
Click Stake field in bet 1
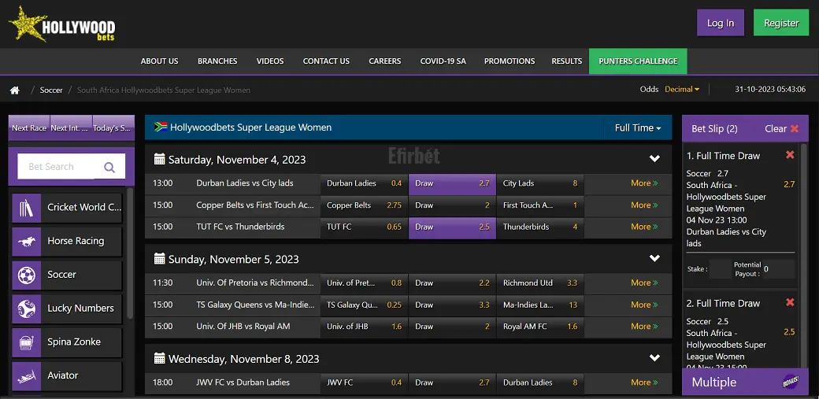tap(721, 269)
